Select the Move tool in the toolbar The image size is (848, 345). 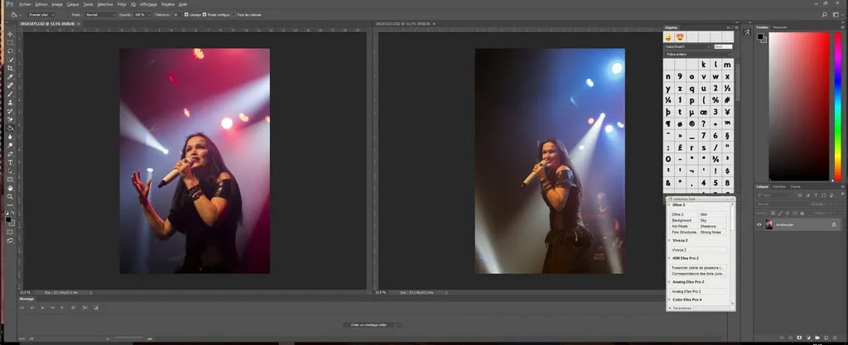pyautogui.click(x=10, y=33)
